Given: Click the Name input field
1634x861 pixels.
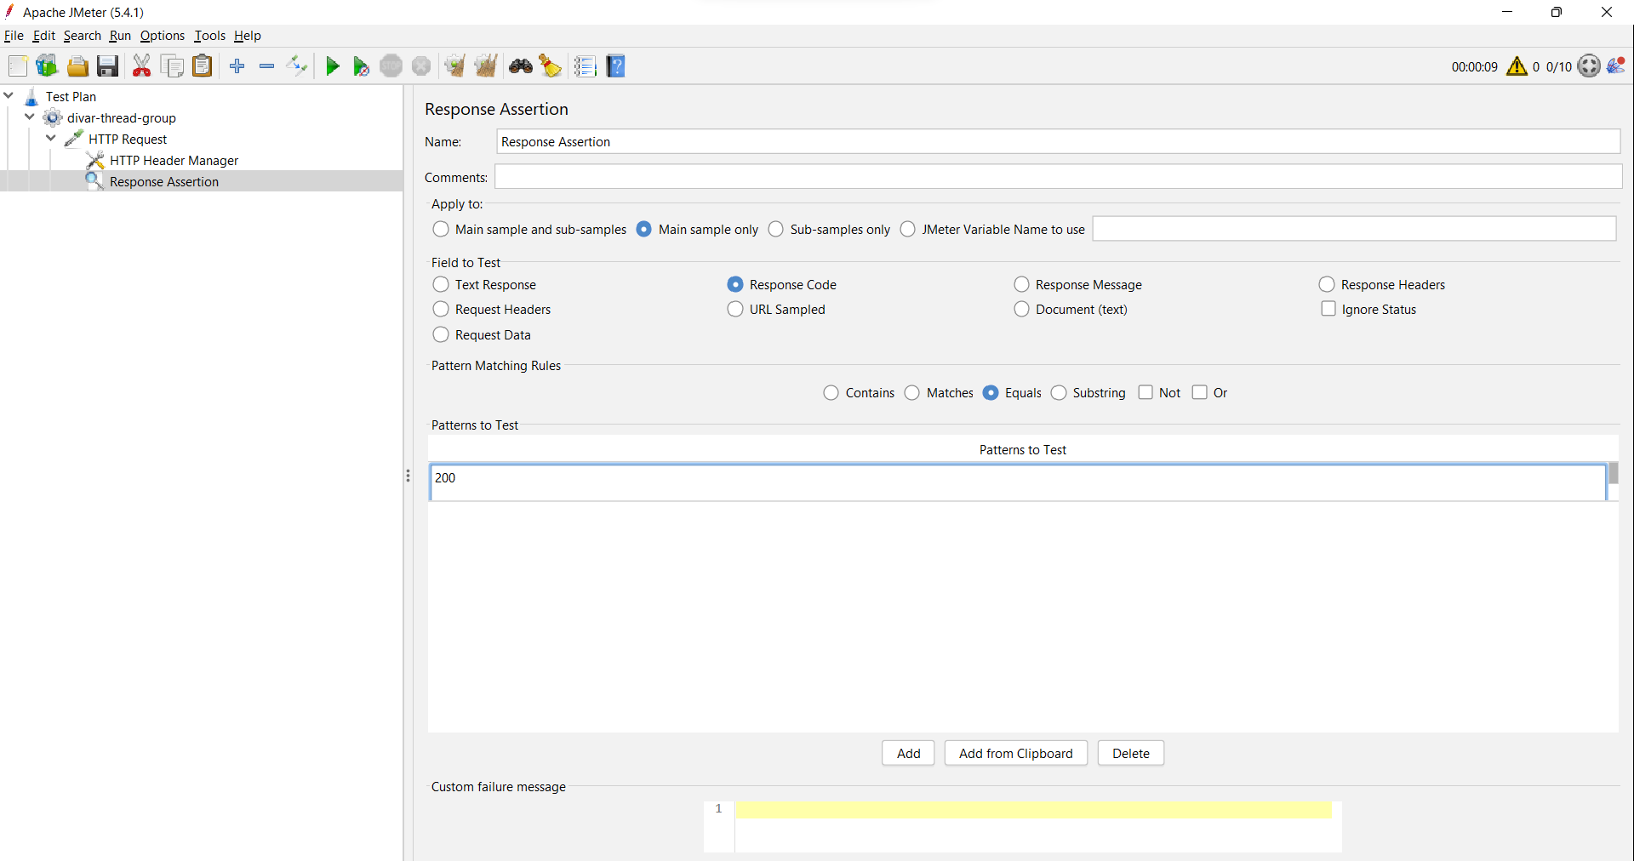Looking at the screenshot, I should (1058, 142).
